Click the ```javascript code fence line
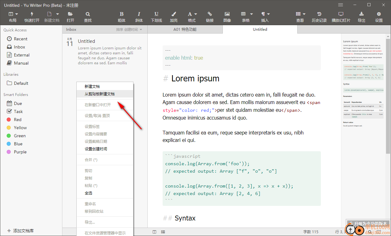 [x=183, y=156]
